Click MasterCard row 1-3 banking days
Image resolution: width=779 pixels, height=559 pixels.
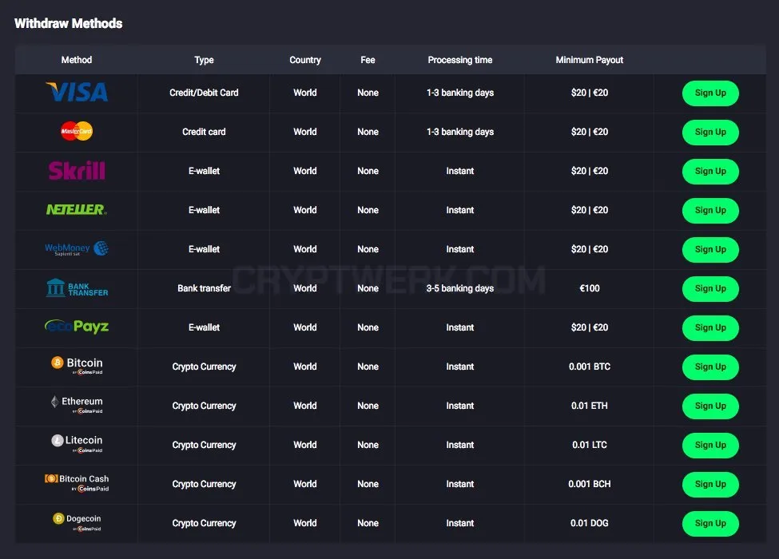tap(460, 132)
